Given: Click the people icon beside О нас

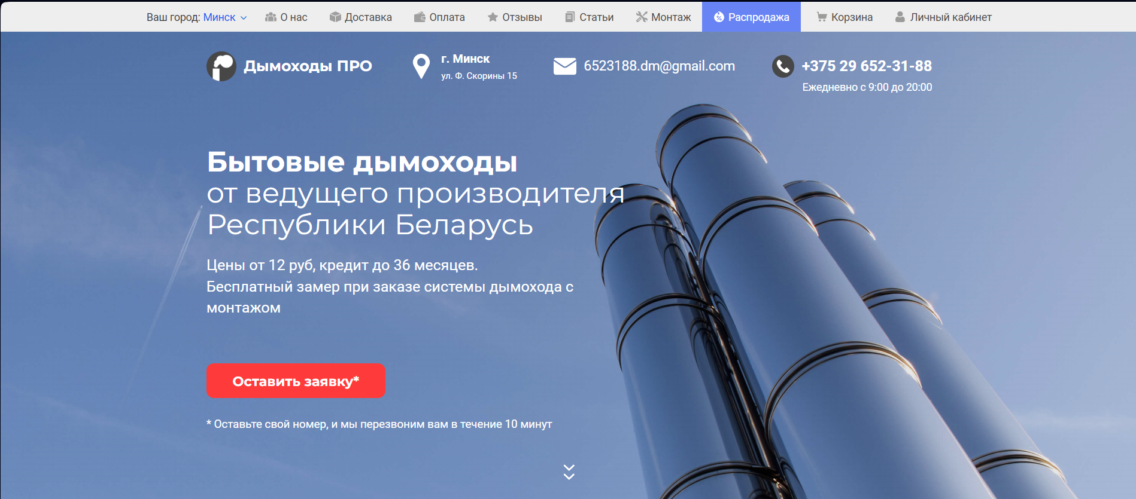Looking at the screenshot, I should tap(271, 17).
